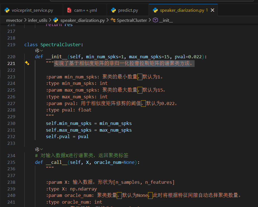Click ':type pval: float' line
Viewport: 258px width, 207px height.
click(x=69, y=110)
